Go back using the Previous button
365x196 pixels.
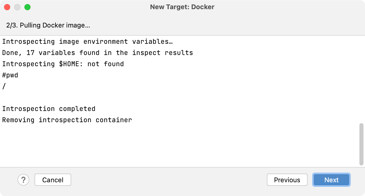287,180
